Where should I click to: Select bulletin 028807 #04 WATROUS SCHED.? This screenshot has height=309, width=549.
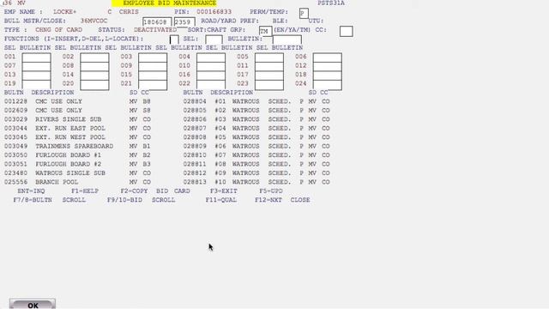click(256, 128)
